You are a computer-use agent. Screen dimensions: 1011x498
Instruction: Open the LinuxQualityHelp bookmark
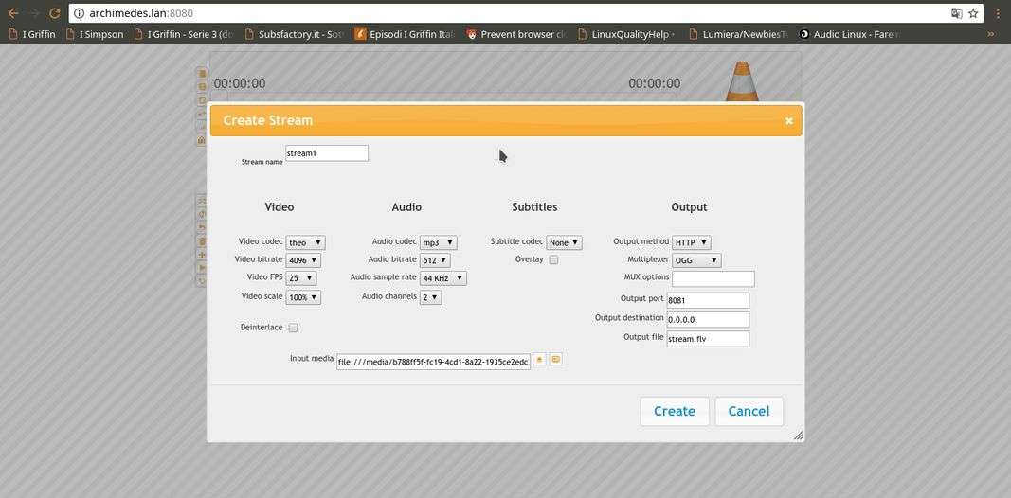627,34
